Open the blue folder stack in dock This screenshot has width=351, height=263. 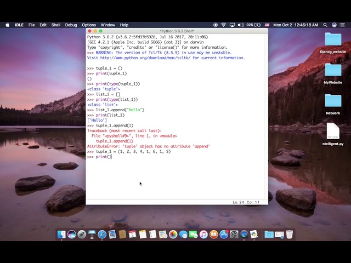269,235
